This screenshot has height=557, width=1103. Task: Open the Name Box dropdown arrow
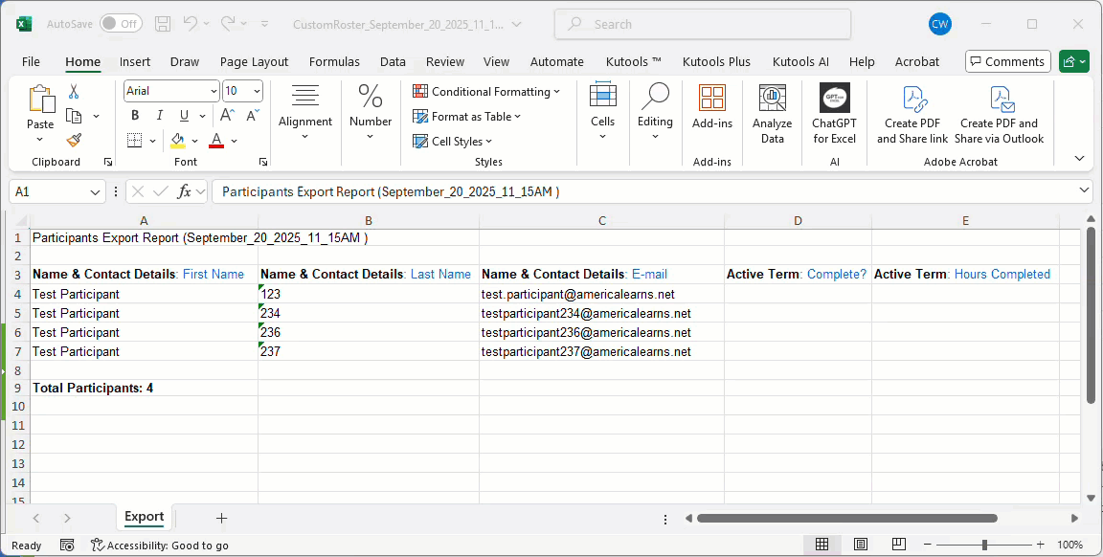tap(95, 192)
